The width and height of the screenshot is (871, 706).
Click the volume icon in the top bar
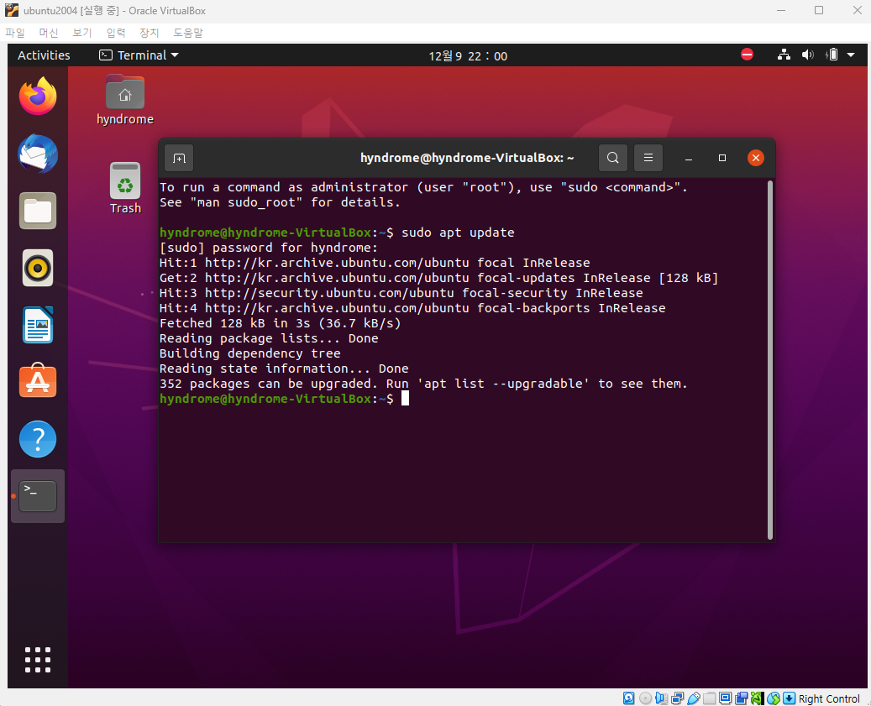click(x=808, y=55)
